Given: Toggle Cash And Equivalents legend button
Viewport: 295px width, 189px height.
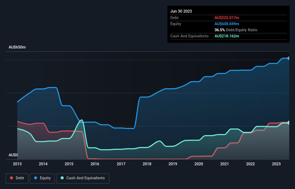Looking at the screenshot, I should pos(83,178).
